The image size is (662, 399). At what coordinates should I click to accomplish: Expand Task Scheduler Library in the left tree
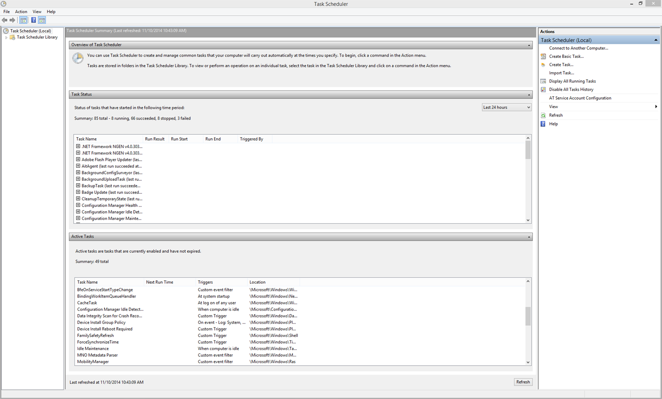(x=6, y=37)
